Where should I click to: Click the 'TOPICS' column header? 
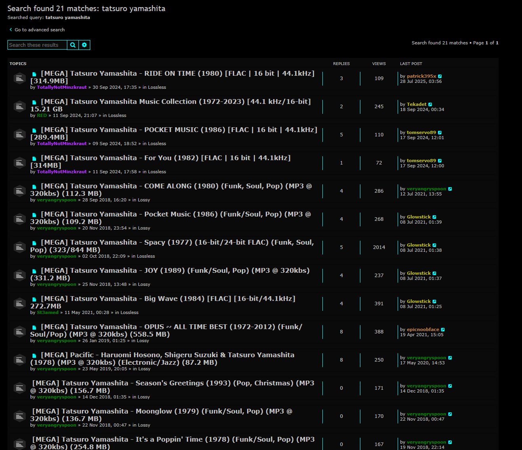tap(18, 64)
